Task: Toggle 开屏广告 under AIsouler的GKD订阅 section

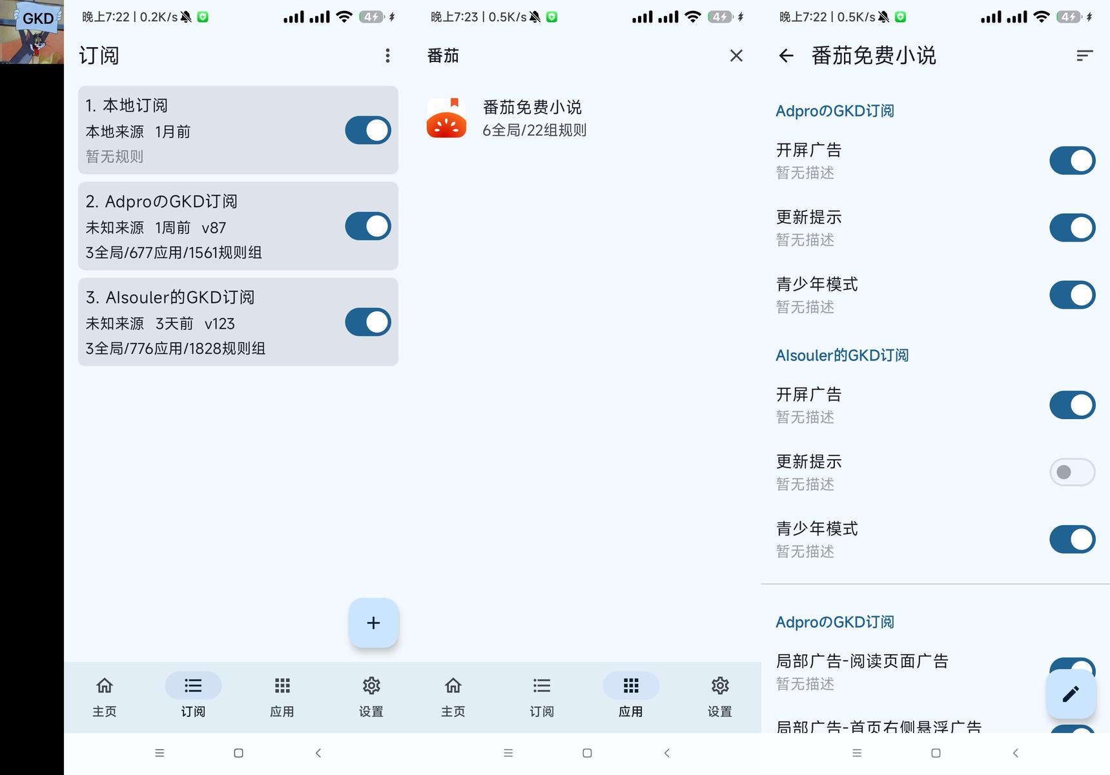Action: pyautogui.click(x=1072, y=405)
